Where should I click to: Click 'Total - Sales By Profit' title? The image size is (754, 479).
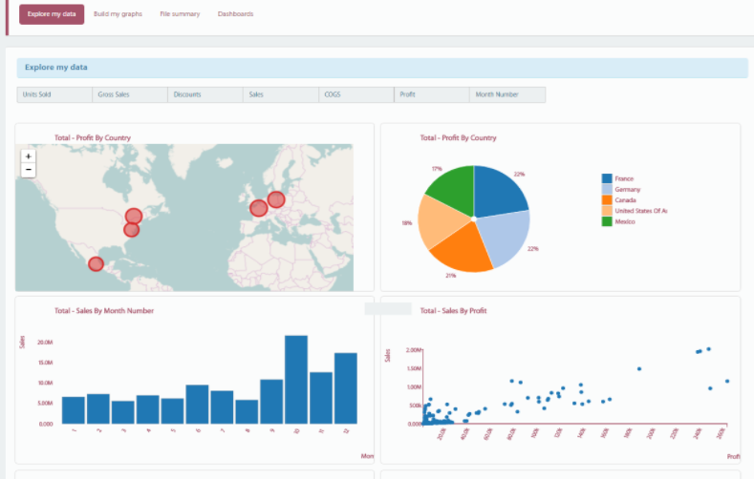[454, 310]
